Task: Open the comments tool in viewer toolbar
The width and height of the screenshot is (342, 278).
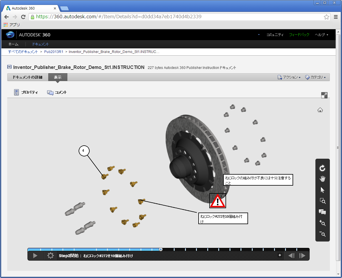Action: pyautogui.click(x=322, y=212)
